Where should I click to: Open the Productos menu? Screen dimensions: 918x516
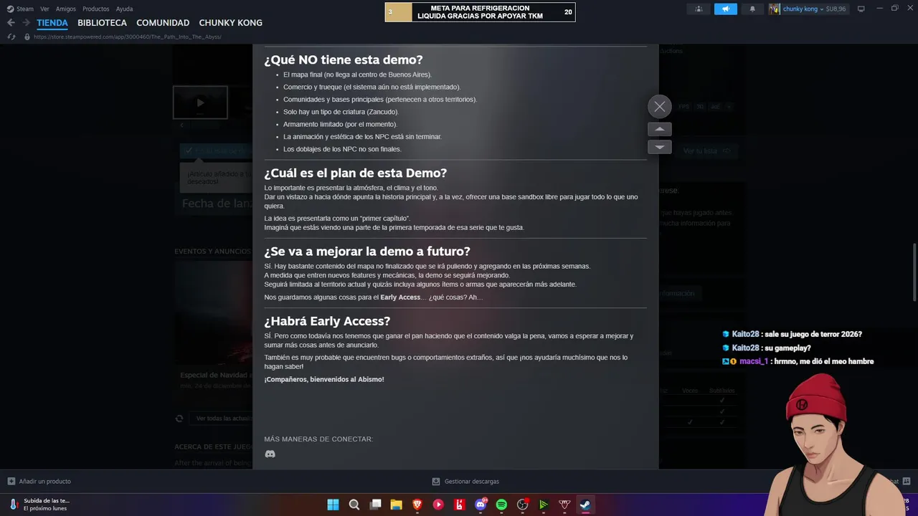(96, 9)
